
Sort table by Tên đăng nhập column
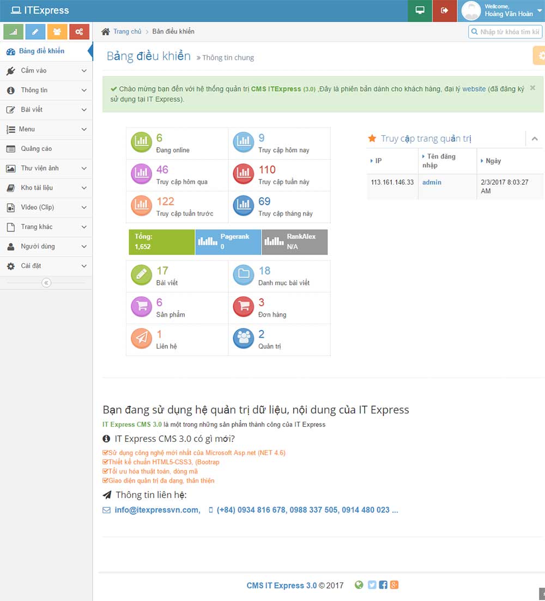(447, 161)
